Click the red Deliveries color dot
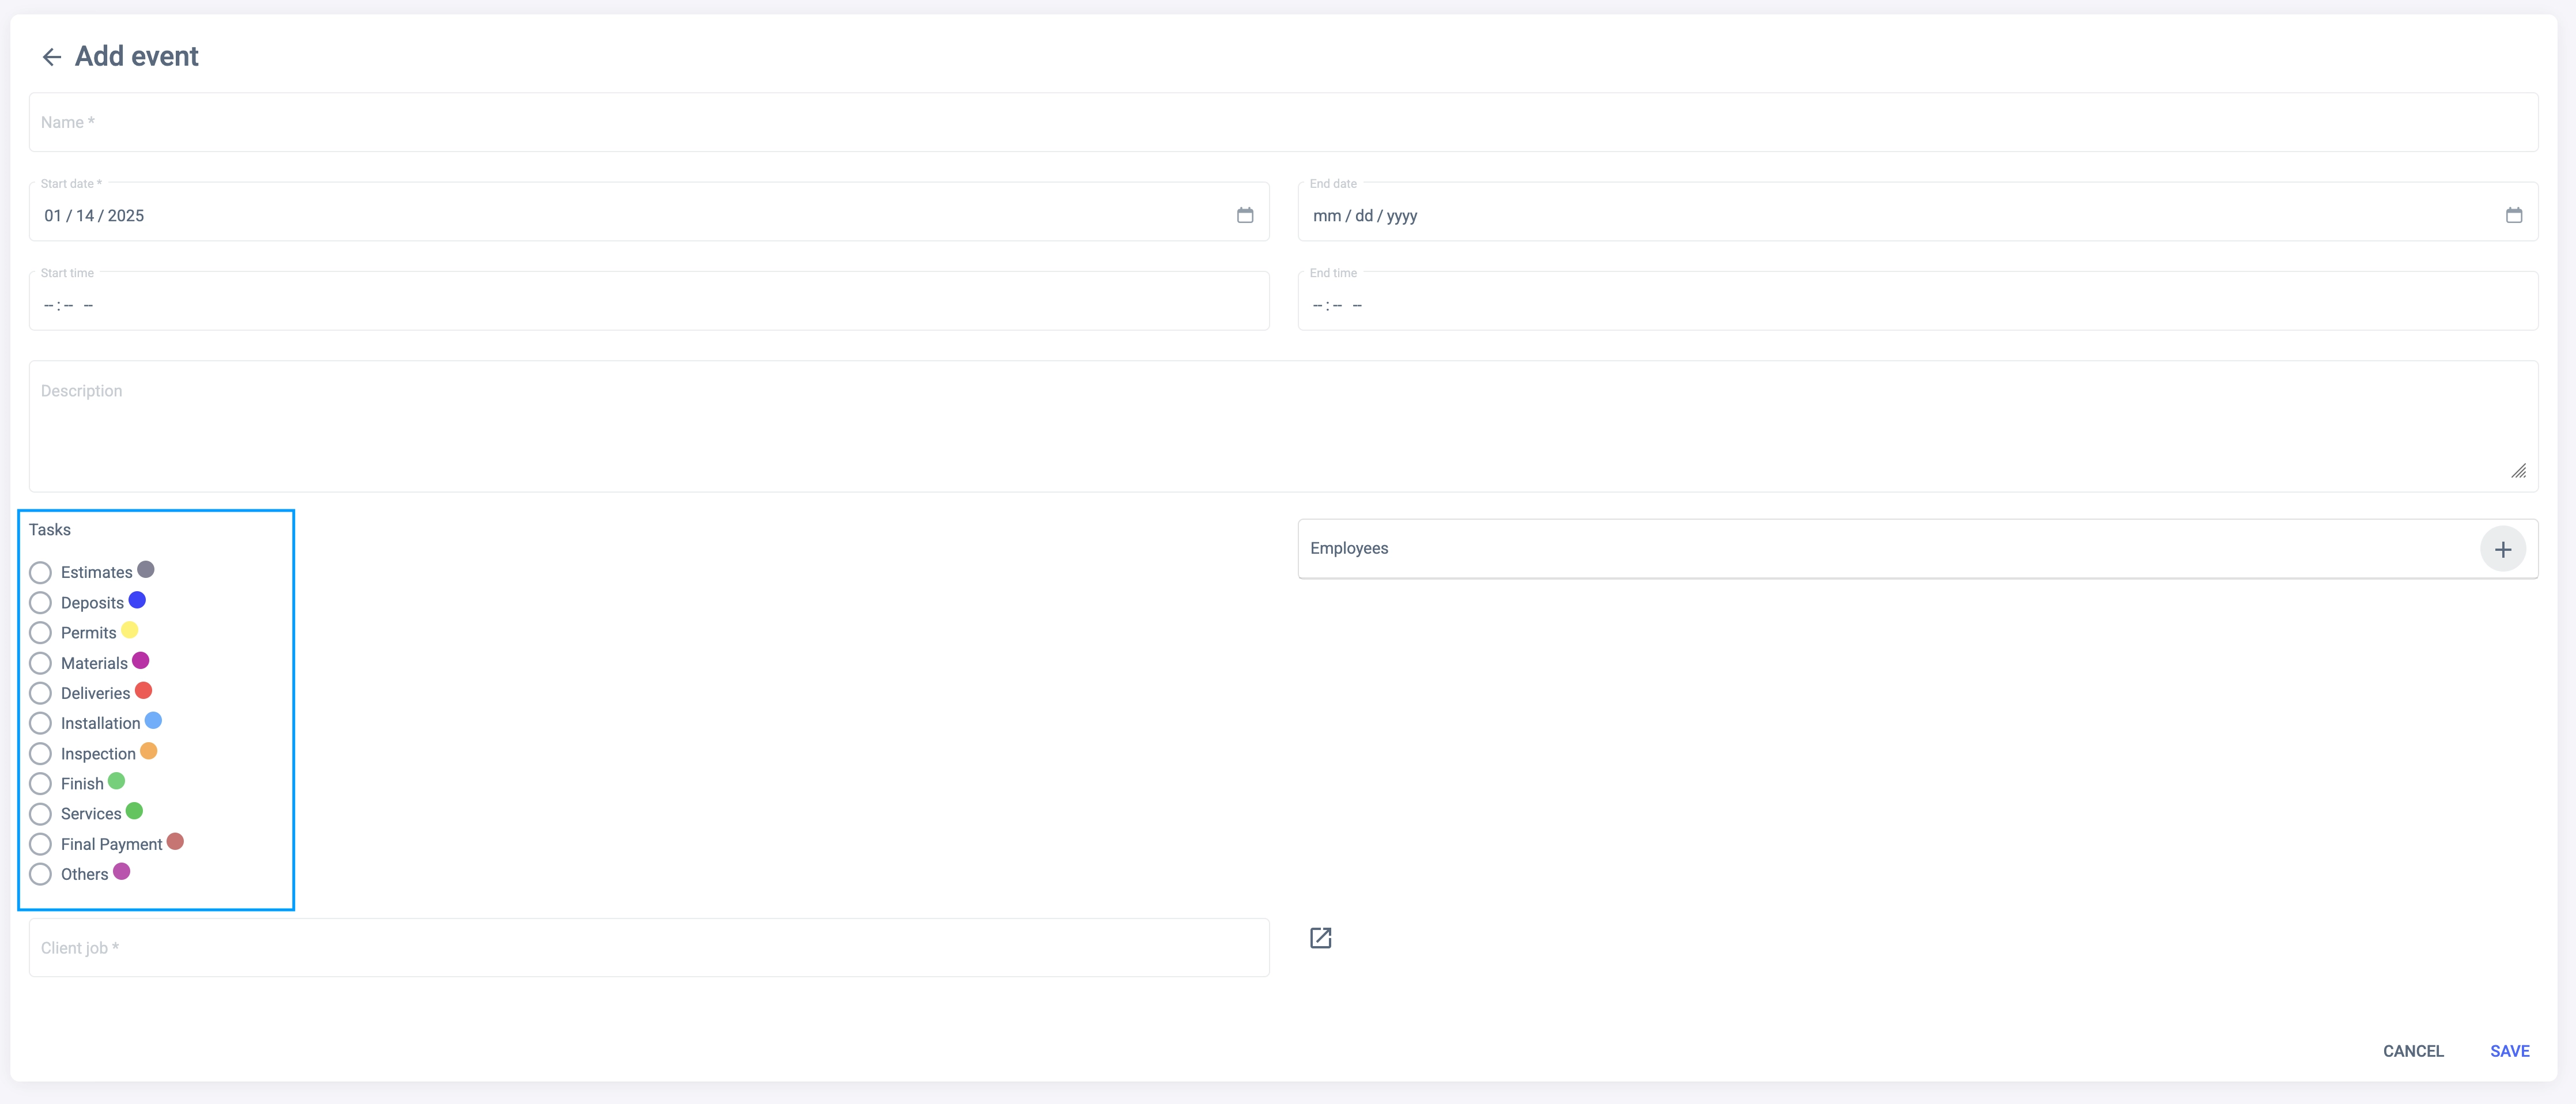The height and width of the screenshot is (1104, 2576). pyautogui.click(x=144, y=691)
